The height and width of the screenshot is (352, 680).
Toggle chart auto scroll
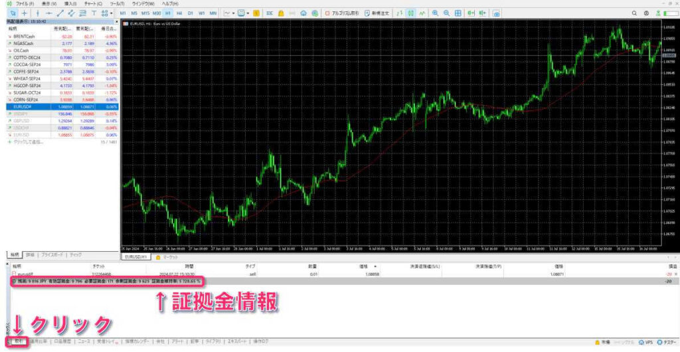pos(471,13)
